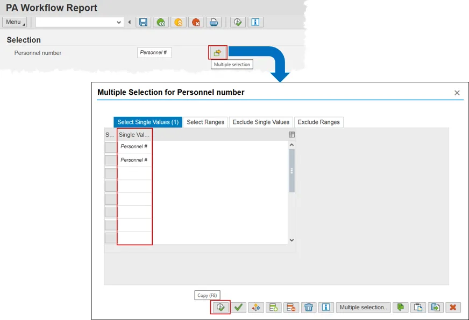Click the Single Val... column header
The height and width of the screenshot is (320, 469).
[134, 135]
